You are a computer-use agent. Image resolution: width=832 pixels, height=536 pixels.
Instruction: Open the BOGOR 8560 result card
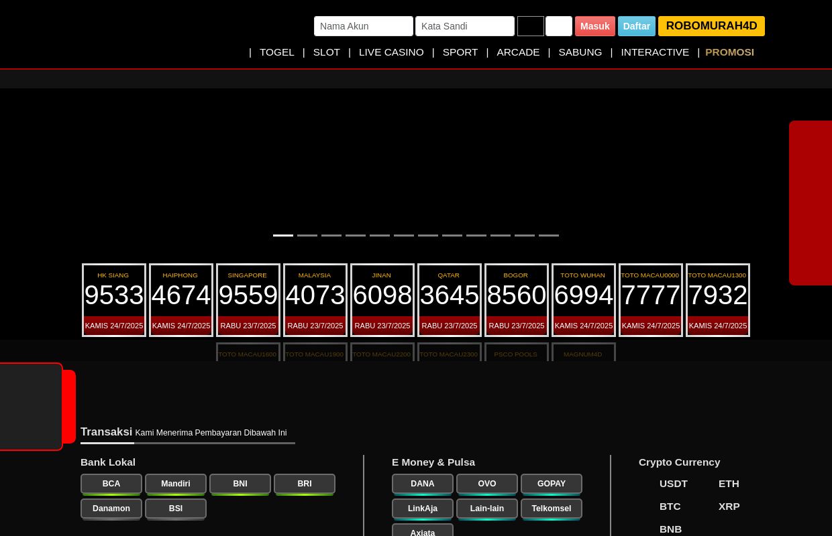pos(517,300)
